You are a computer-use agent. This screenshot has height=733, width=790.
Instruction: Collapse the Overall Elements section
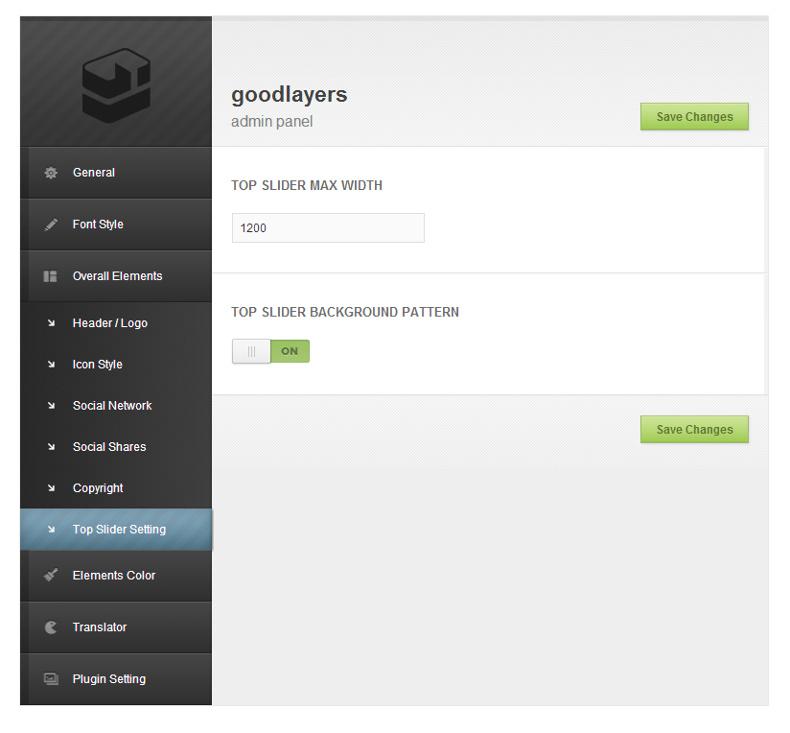point(116,276)
